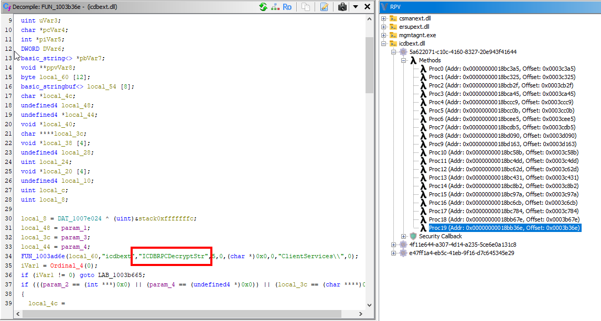Click the copy decompiler text icon

pyautogui.click(x=306, y=7)
